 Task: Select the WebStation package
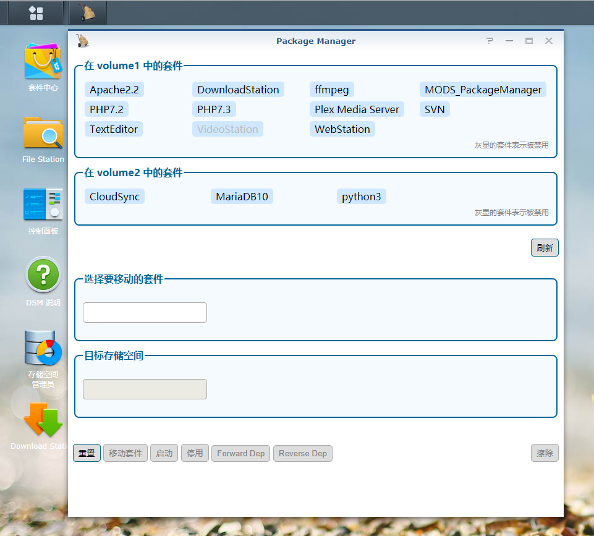pyautogui.click(x=342, y=129)
